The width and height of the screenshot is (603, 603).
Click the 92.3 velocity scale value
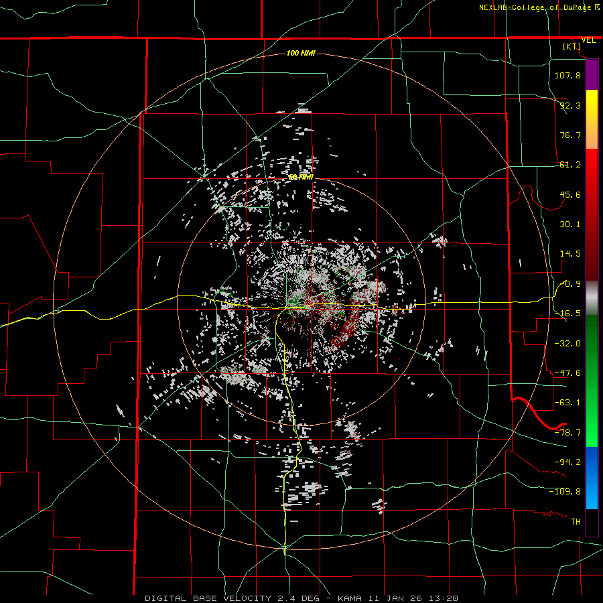(570, 105)
